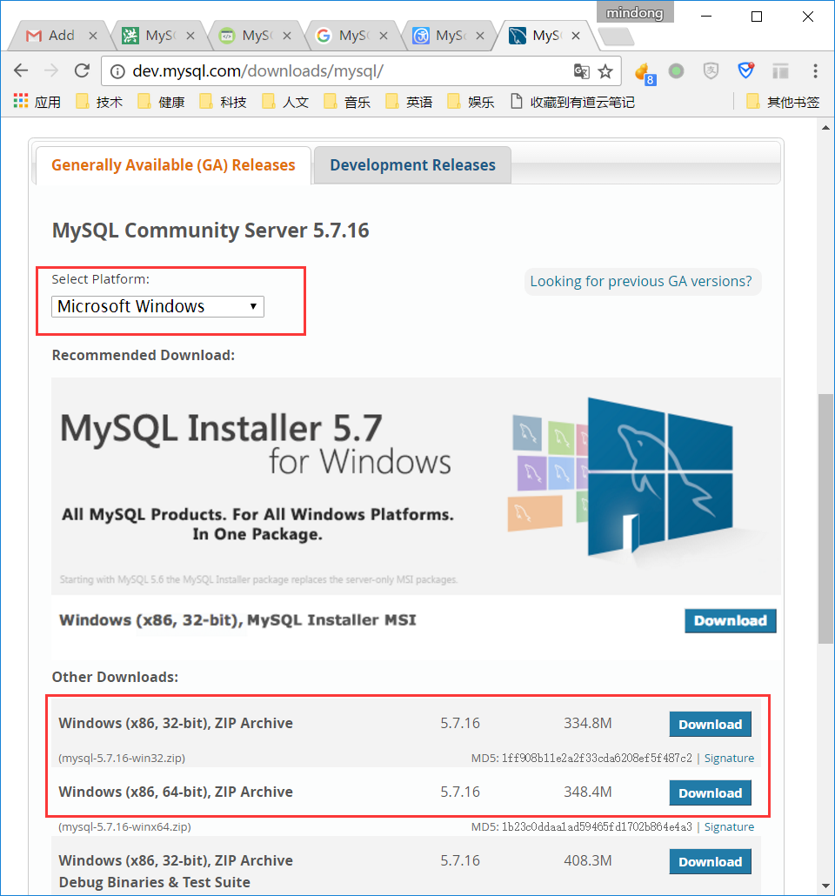Open the new tab button
Viewport: 835px width, 896px height.
coord(616,37)
